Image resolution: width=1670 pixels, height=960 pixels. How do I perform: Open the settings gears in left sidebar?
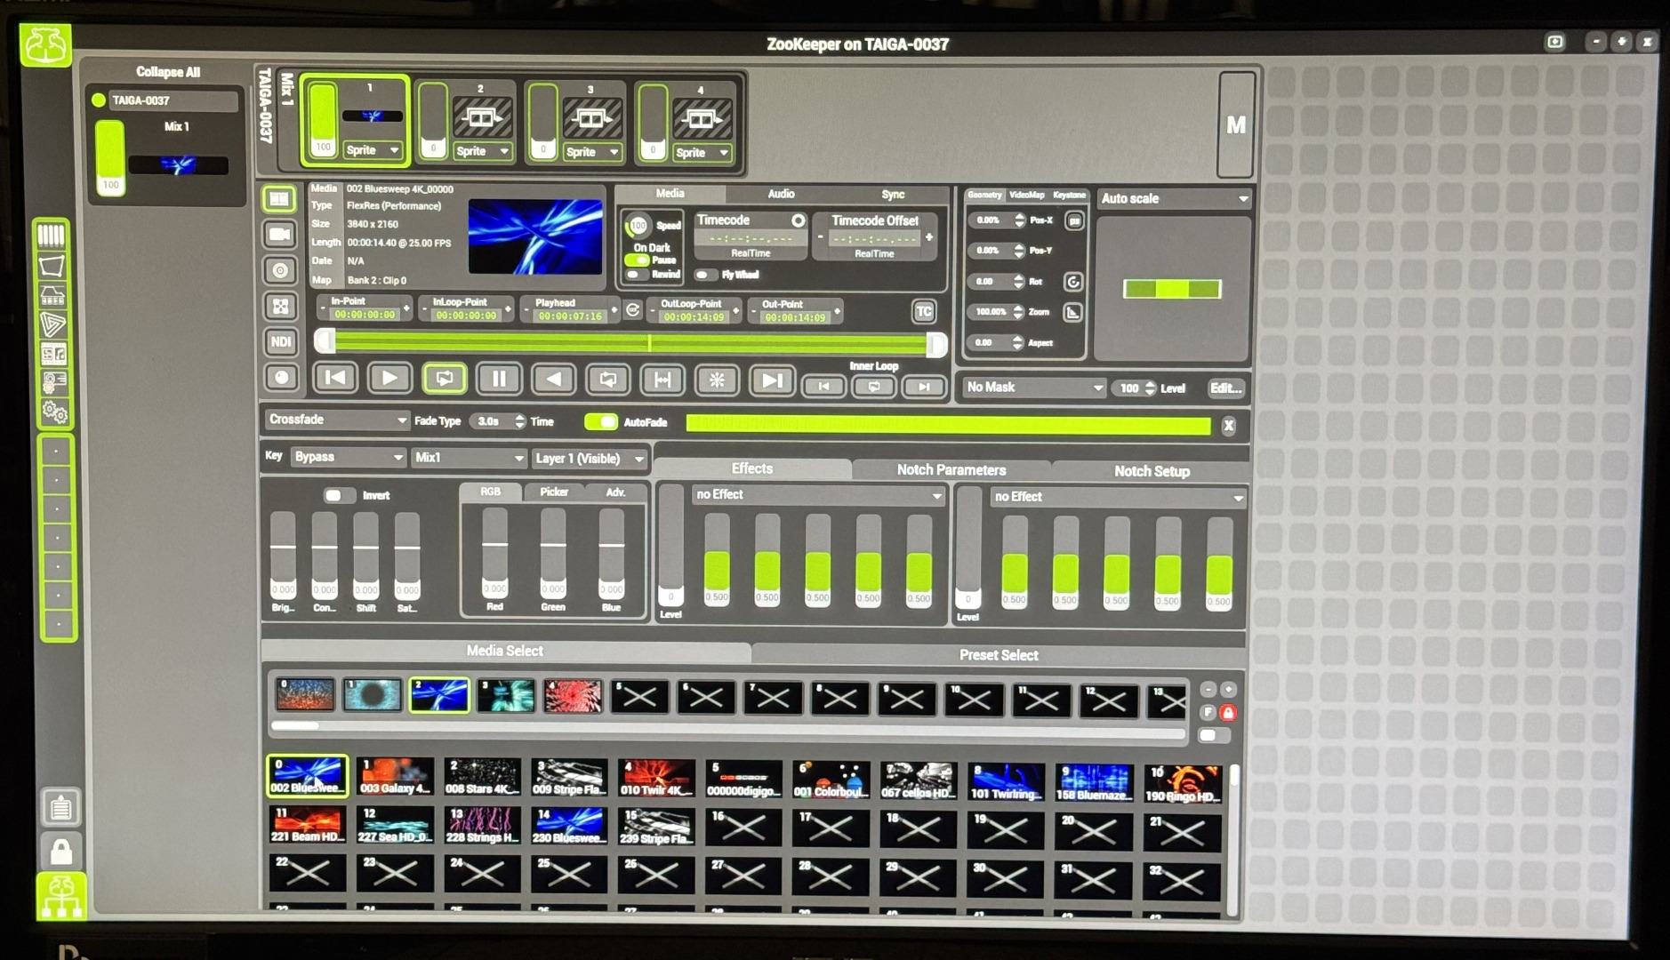coord(54,412)
